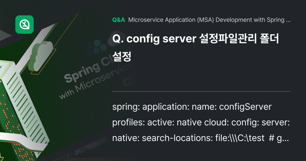Open the Microservice Application (MSA) Development course title
Viewport: 306px width, 161px height.
[209, 20]
